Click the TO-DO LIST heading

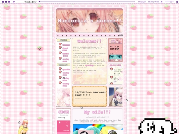coord(115,65)
